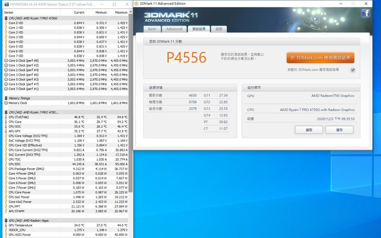Click the 3DMark 11 title bar app icon

(x=137, y=4)
